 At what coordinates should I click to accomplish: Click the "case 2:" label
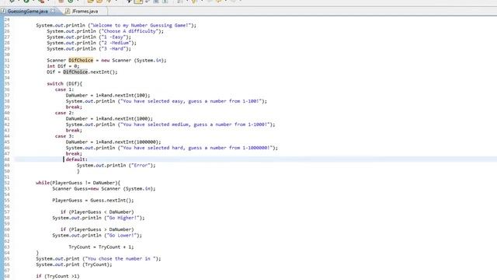64,113
